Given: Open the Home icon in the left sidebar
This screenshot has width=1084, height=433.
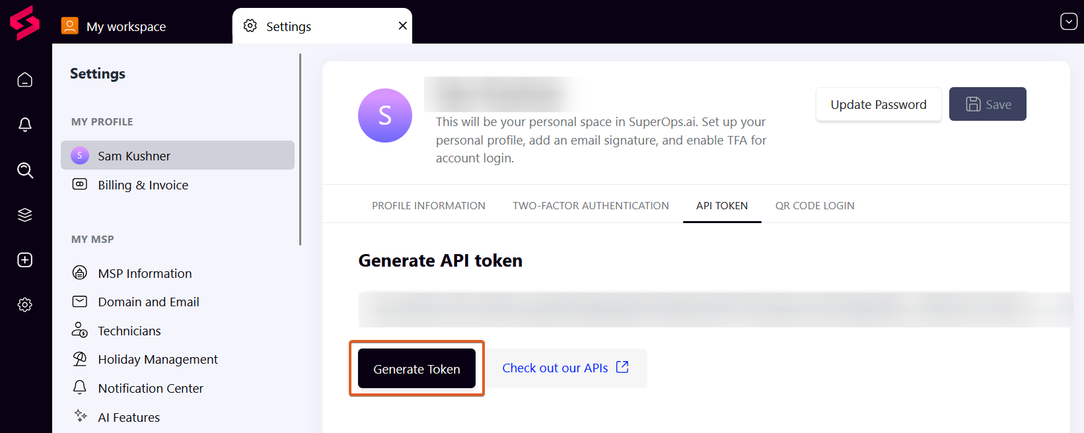Looking at the screenshot, I should pyautogui.click(x=24, y=79).
